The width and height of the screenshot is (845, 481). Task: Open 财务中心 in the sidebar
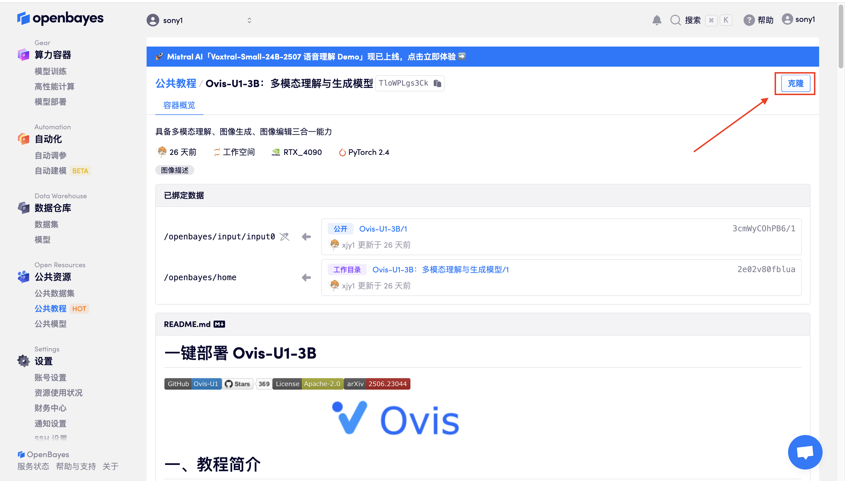click(50, 408)
